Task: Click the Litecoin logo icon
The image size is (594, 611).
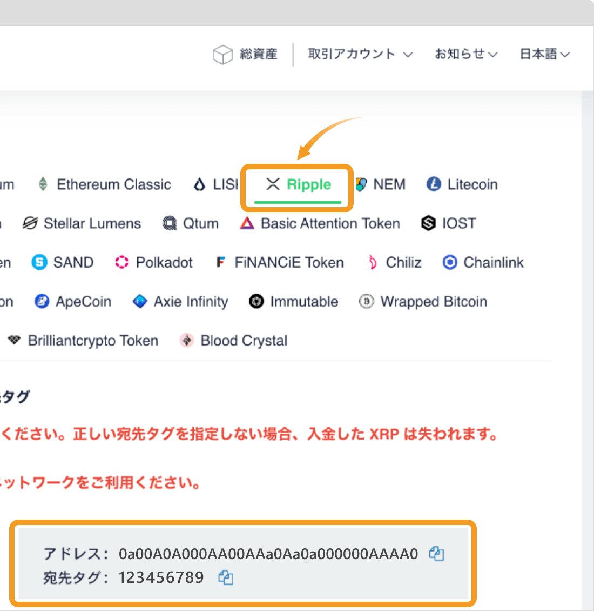Action: click(434, 184)
